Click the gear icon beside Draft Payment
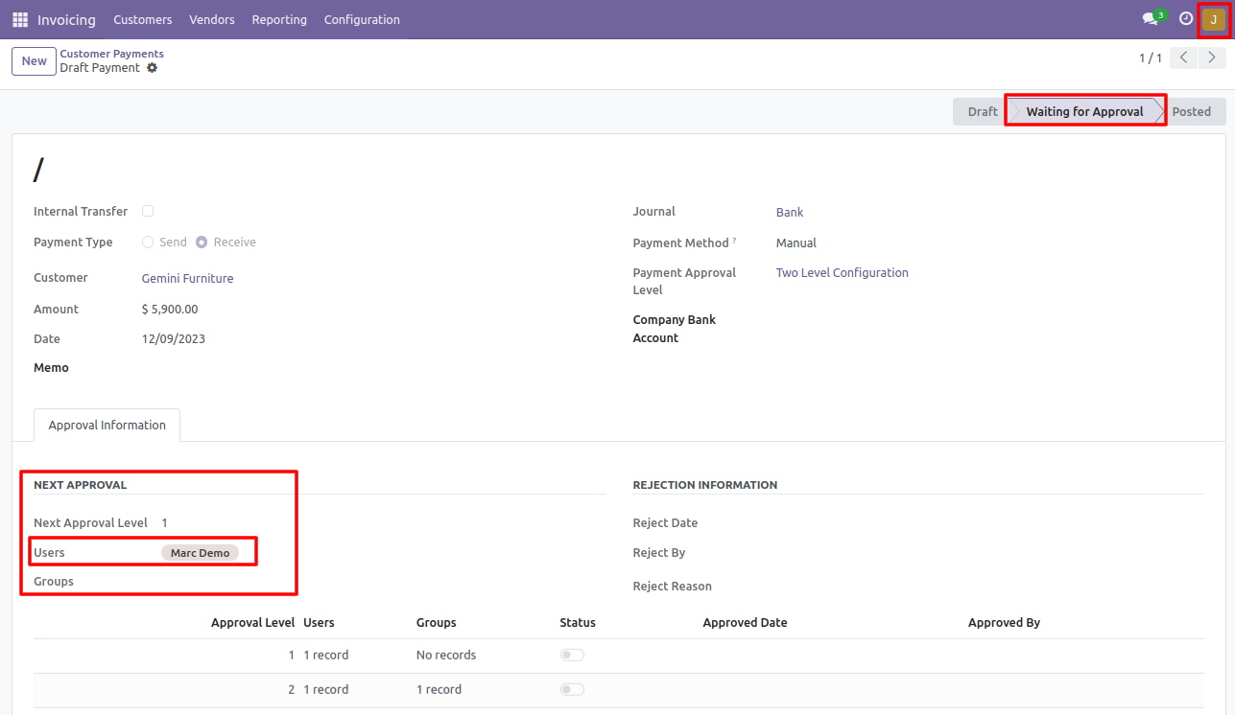This screenshot has height=715, width=1235. pyautogui.click(x=152, y=68)
